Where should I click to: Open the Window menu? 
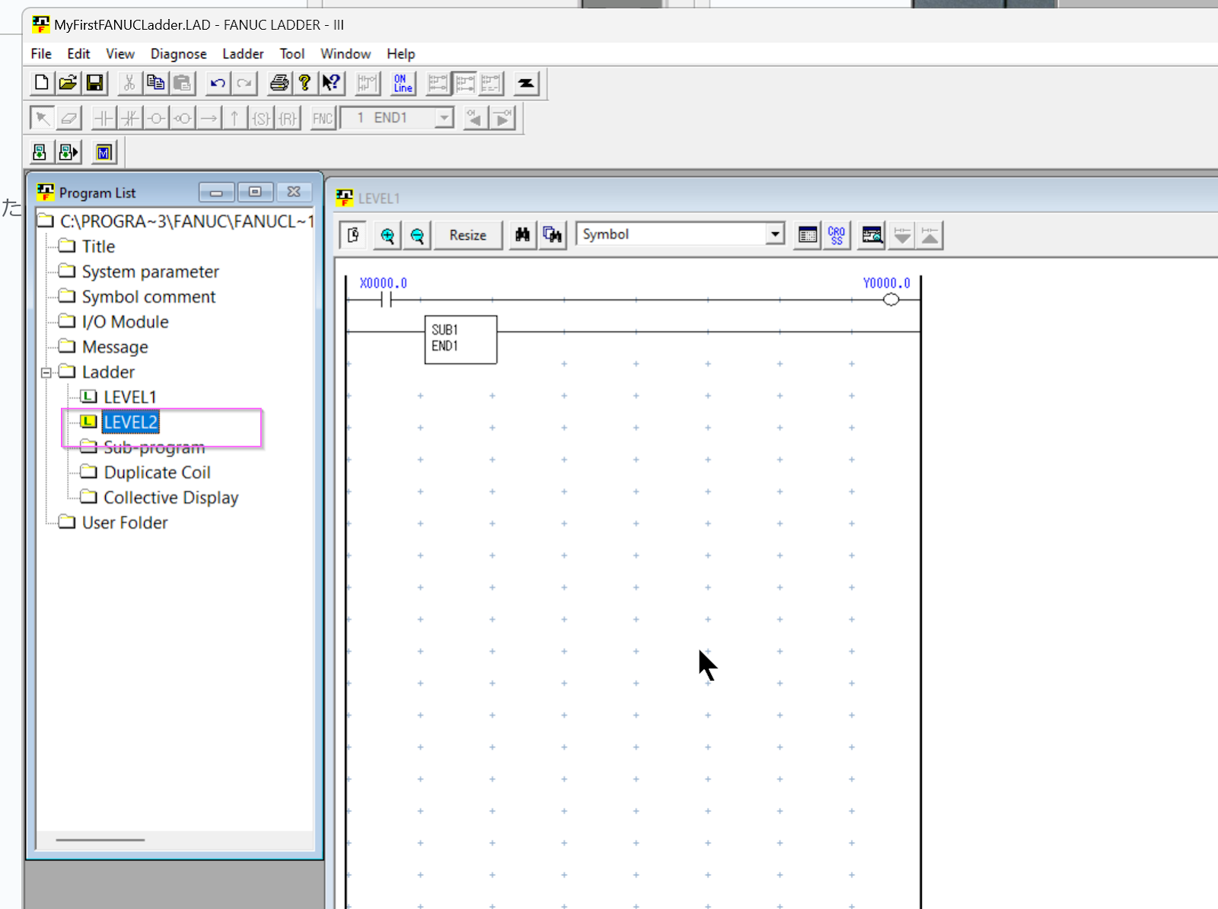[346, 54]
